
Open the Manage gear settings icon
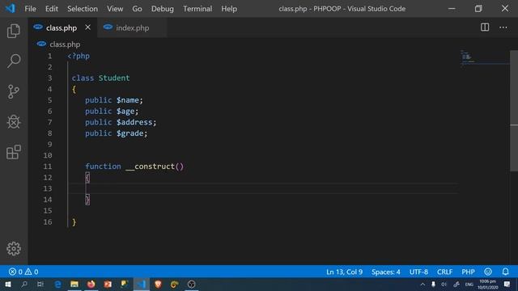point(14,248)
